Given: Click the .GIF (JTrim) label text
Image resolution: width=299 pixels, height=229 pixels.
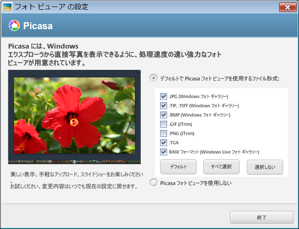Looking at the screenshot, I should tap(181, 124).
